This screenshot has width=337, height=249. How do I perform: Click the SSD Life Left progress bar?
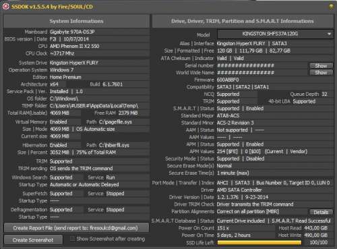tap(259, 242)
